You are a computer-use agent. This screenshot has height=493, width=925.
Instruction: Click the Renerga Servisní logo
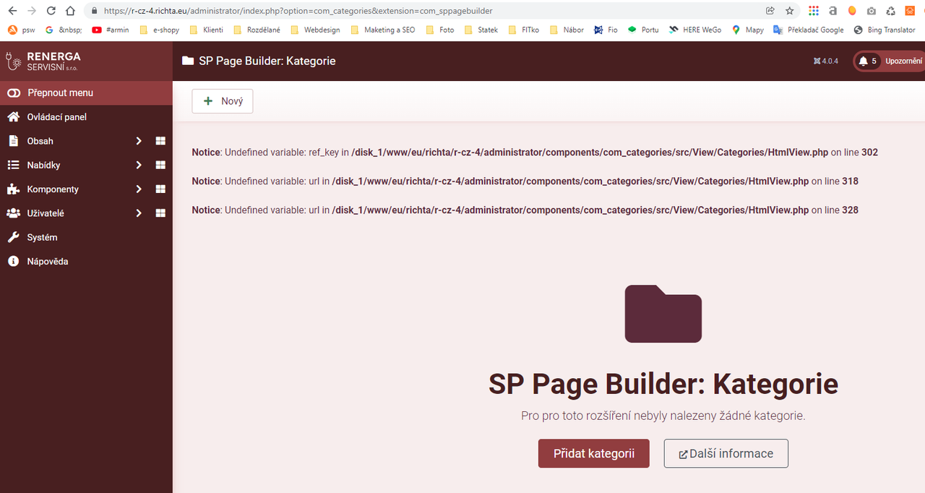coord(43,61)
